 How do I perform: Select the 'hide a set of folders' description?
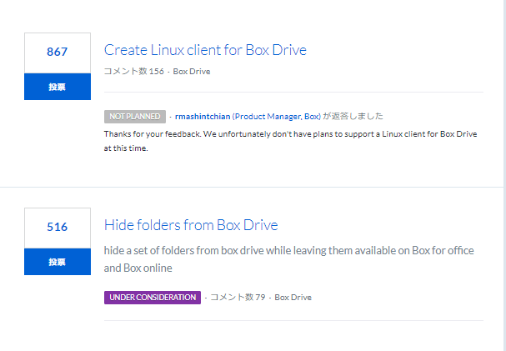coord(288,259)
